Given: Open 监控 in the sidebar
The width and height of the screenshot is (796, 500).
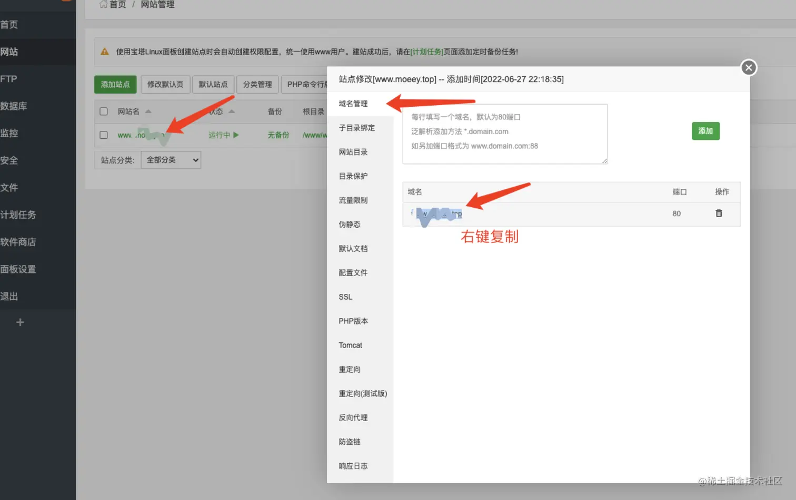Looking at the screenshot, I should [x=38, y=134].
